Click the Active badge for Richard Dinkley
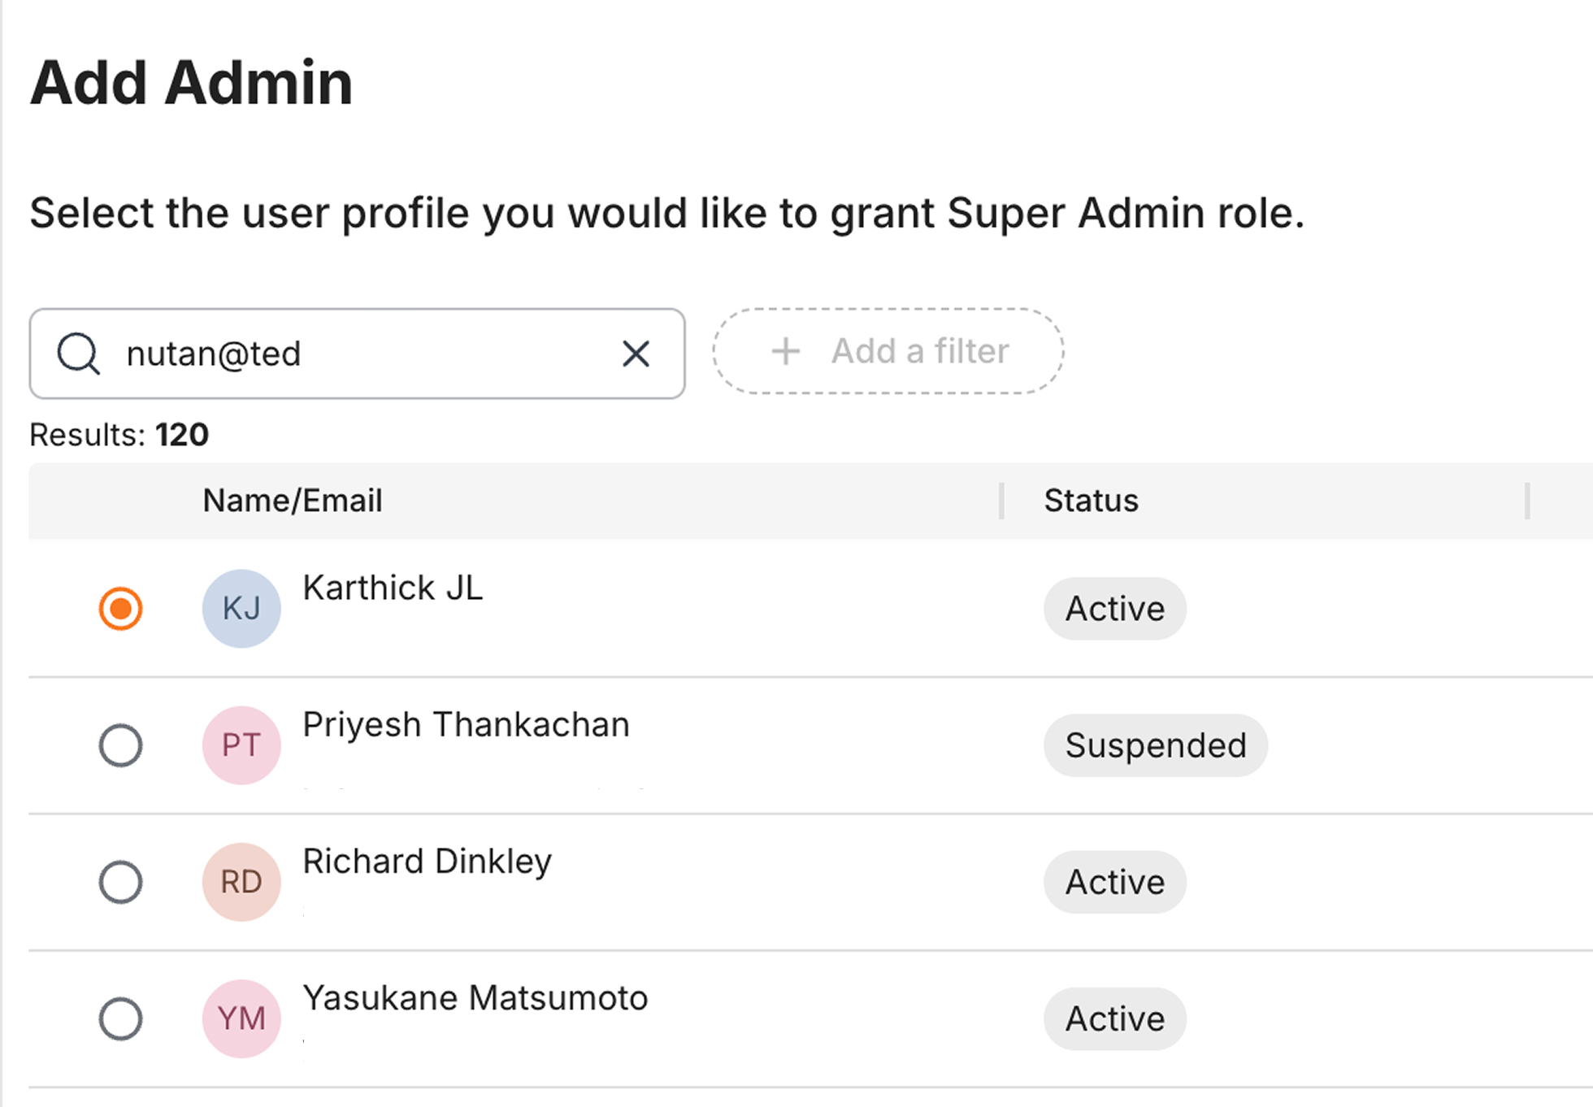This screenshot has height=1107, width=1593. (1115, 882)
